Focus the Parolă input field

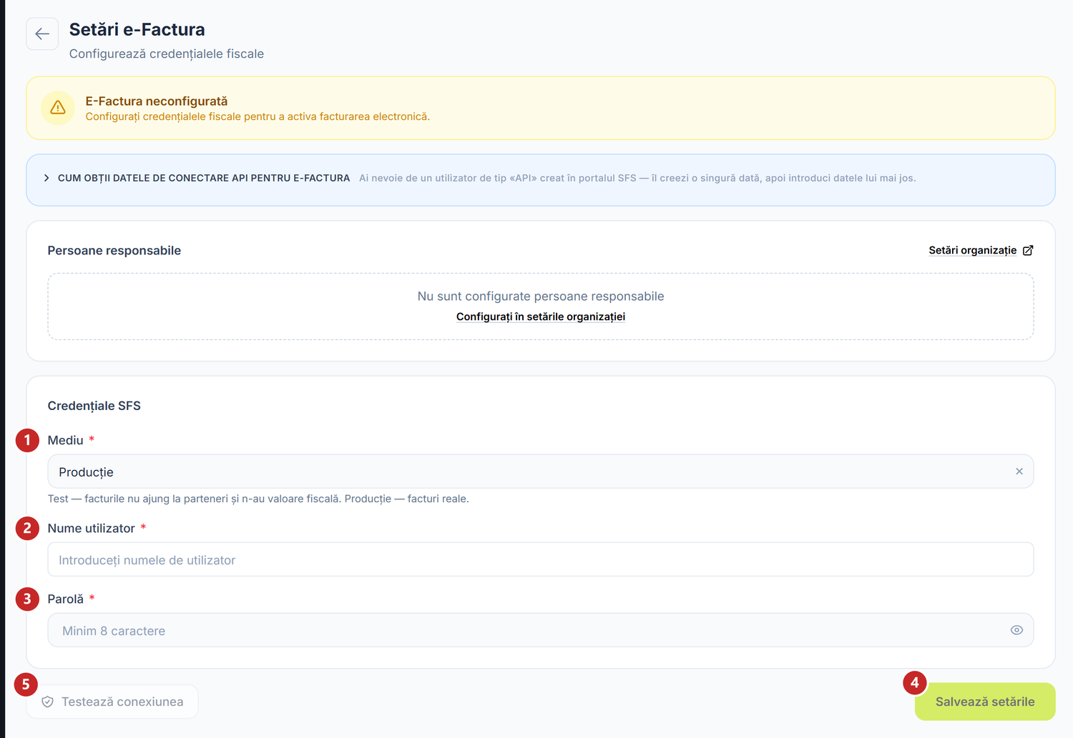pos(541,630)
